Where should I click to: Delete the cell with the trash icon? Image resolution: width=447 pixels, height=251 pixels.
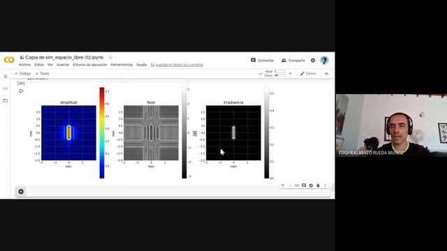pos(318,185)
